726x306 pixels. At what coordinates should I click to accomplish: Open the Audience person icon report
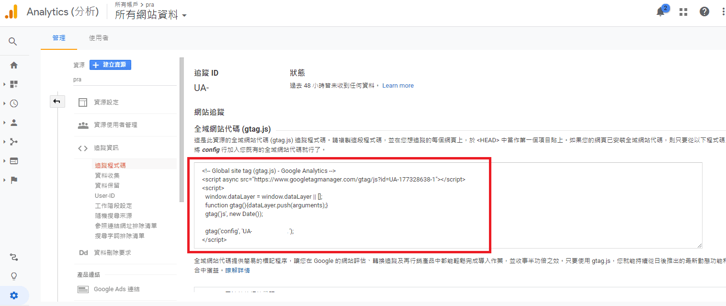click(x=13, y=123)
